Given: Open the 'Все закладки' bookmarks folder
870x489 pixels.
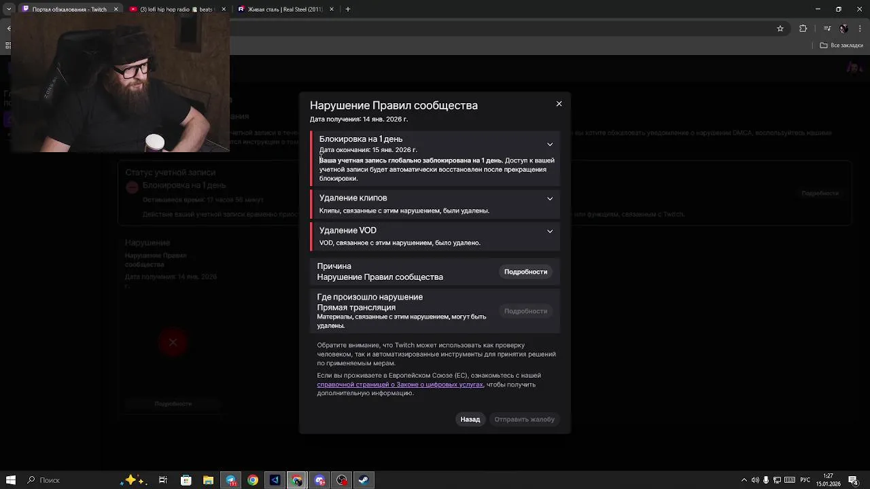Looking at the screenshot, I should (841, 46).
